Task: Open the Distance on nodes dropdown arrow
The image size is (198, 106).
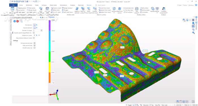Action: [39, 35]
